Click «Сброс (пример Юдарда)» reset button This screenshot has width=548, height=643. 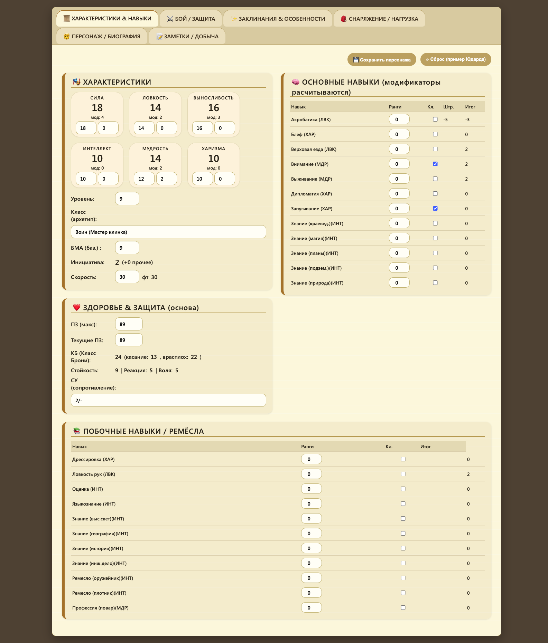click(x=456, y=59)
